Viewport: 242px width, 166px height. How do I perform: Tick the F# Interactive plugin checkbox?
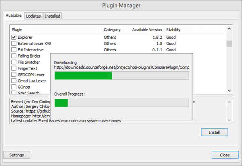coord(14,50)
